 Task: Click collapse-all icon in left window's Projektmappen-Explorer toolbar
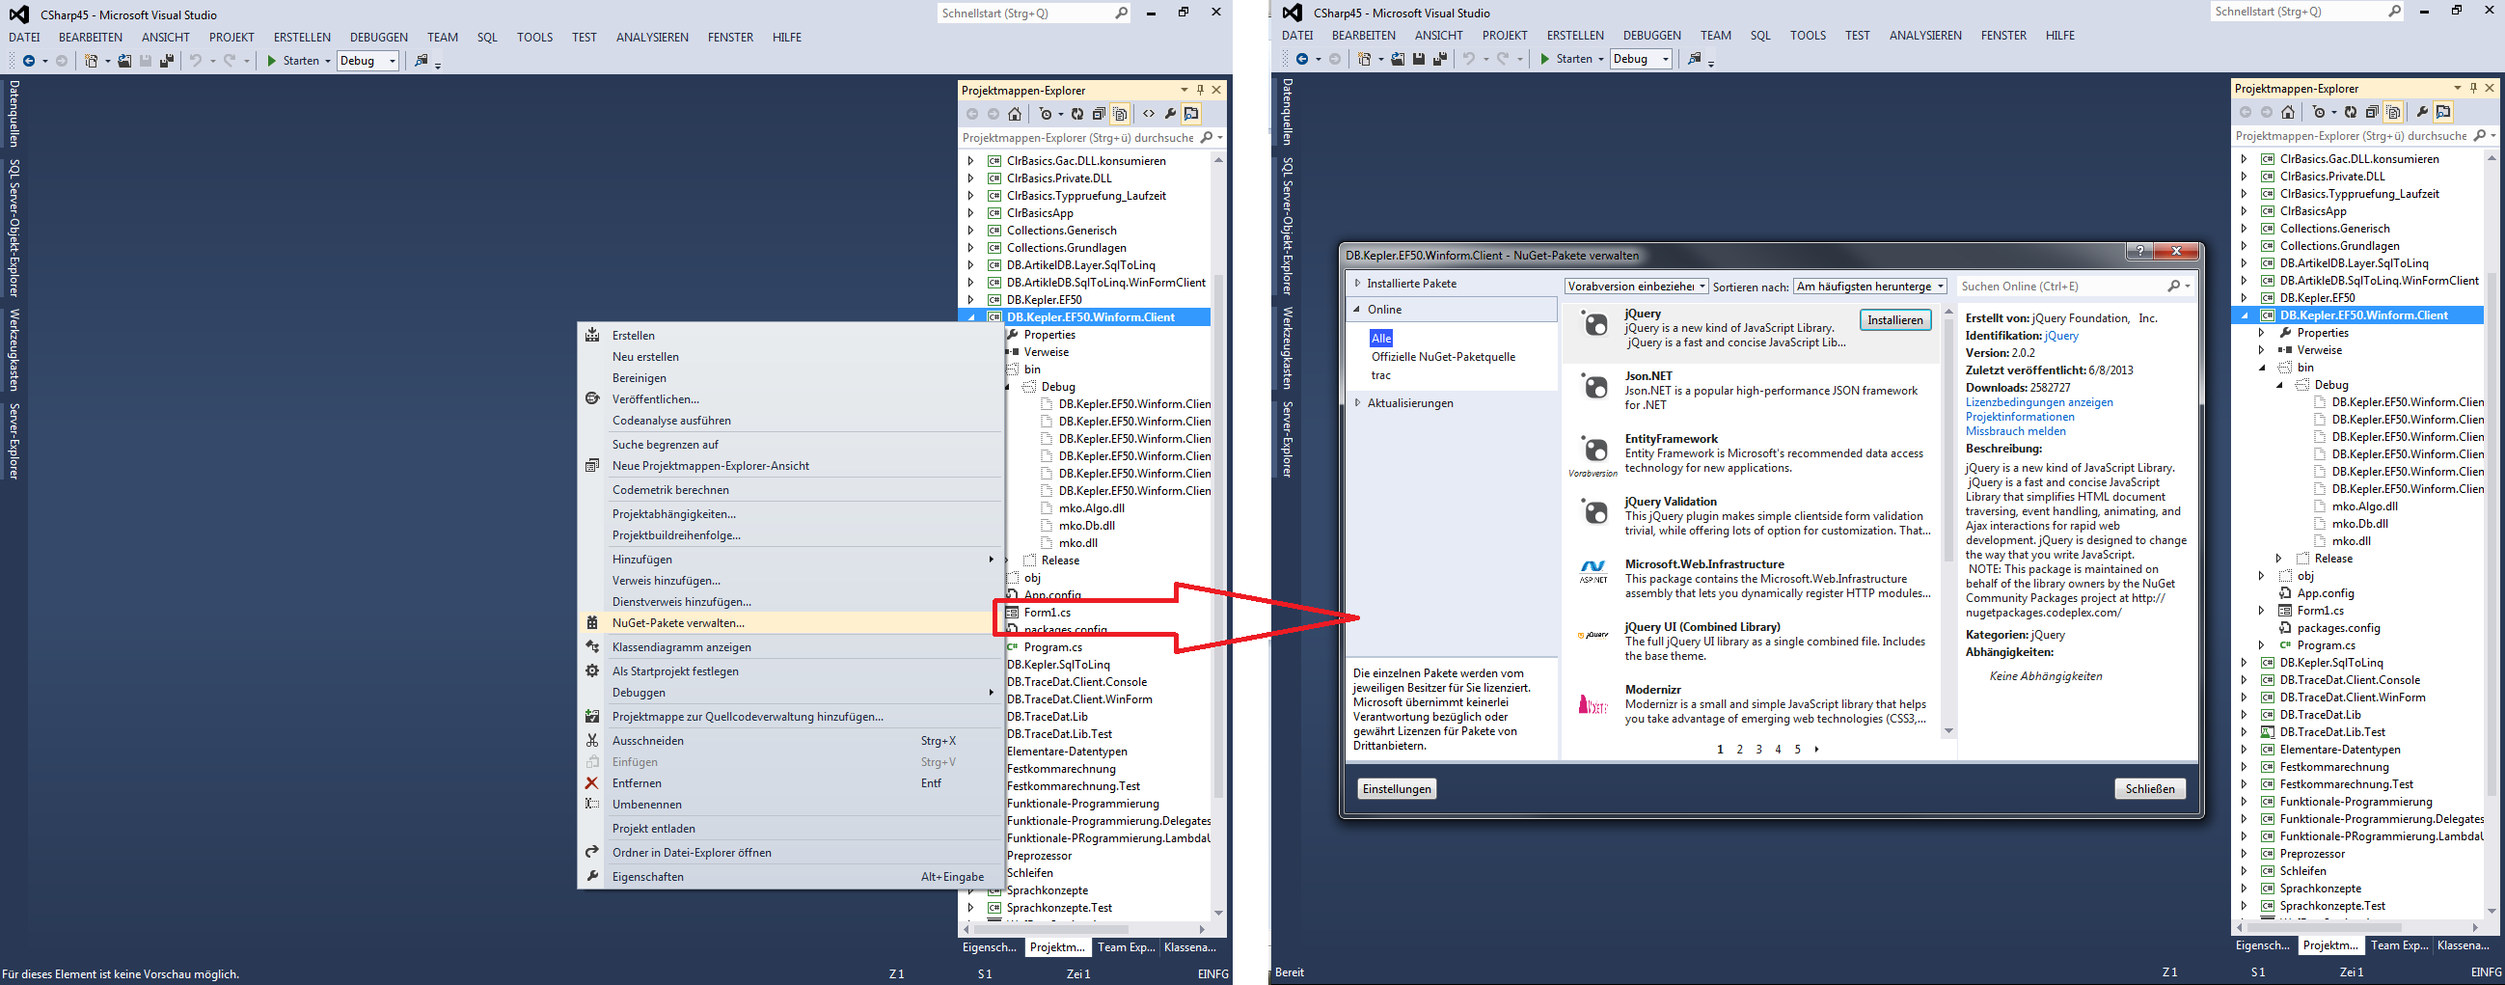(1099, 114)
